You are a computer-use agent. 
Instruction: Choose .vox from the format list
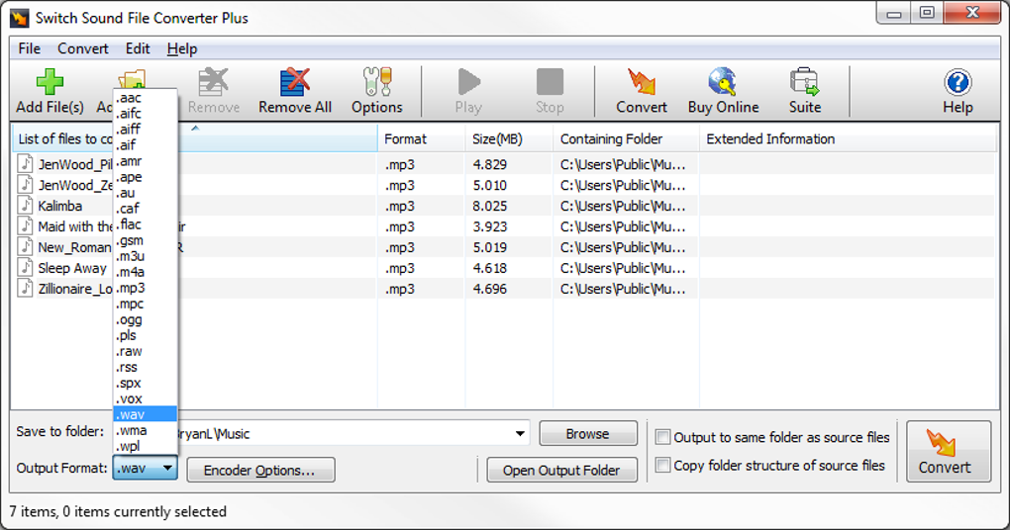145,398
